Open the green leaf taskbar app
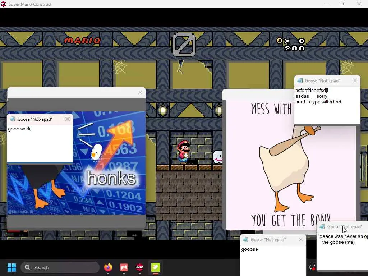This screenshot has width=368, height=276. (x=155, y=267)
